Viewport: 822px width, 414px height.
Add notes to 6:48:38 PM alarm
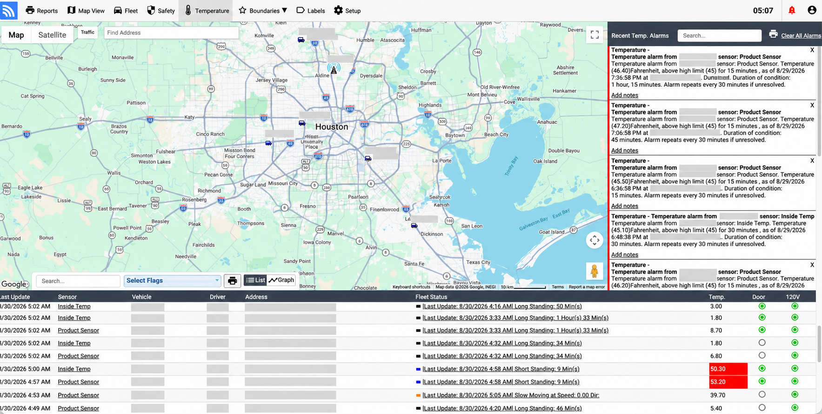(x=624, y=255)
